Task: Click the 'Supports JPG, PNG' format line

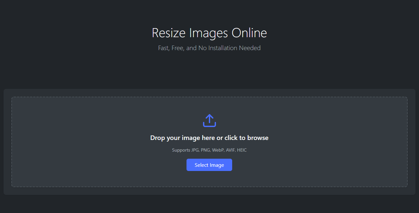Action: (x=209, y=150)
